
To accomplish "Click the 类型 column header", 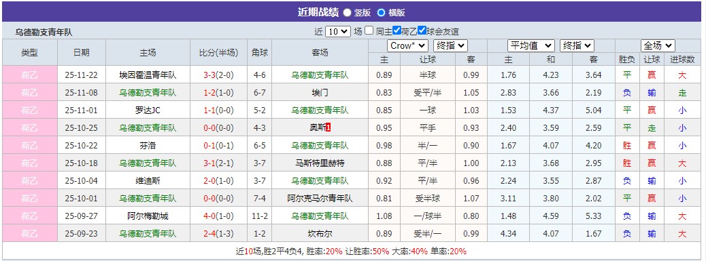I will 30,52.
